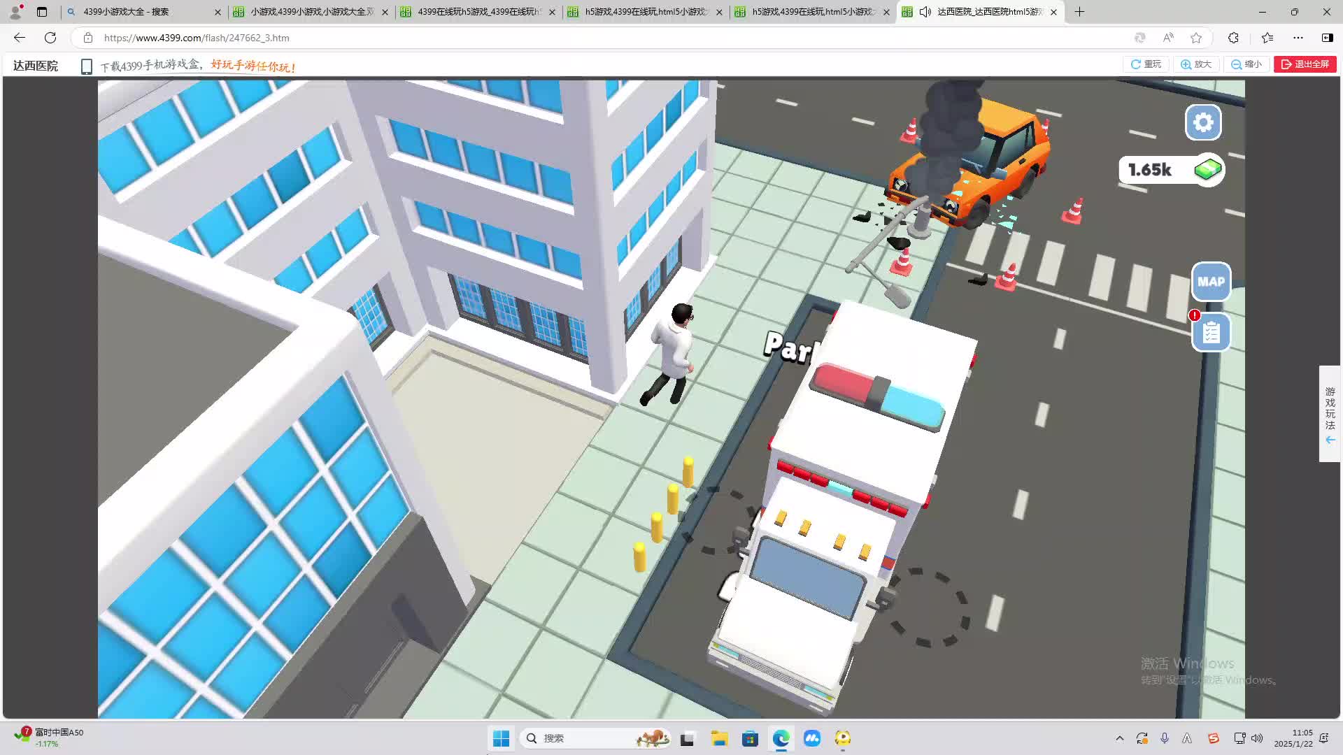Expand the 游戏玩法 side panel

1330,414
